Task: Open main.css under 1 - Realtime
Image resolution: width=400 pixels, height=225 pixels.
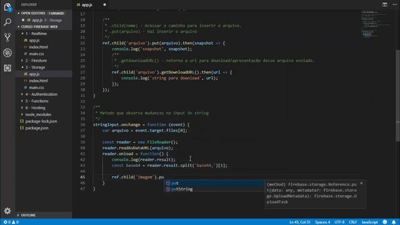Action: pos(36,54)
